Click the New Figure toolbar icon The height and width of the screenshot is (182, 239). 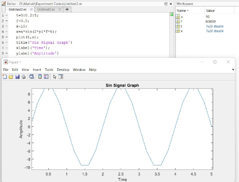(x=5, y=77)
